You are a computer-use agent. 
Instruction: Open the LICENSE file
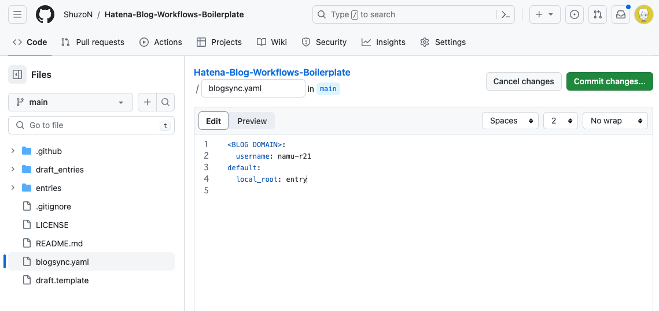[x=52, y=225]
